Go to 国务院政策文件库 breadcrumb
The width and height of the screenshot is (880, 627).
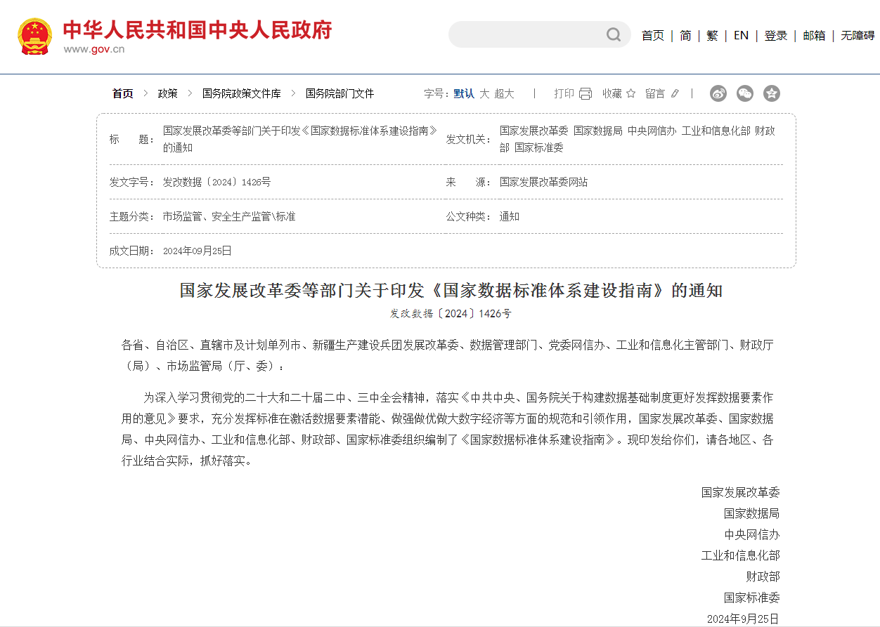pyautogui.click(x=241, y=93)
